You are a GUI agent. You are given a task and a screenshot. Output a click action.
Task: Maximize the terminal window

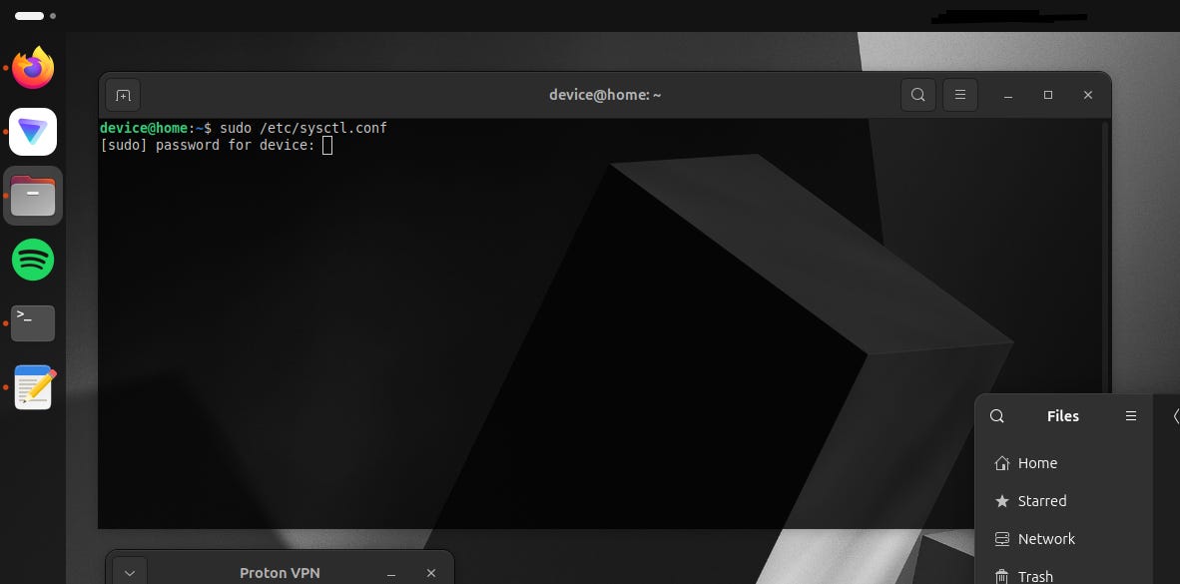pyautogui.click(x=1047, y=95)
